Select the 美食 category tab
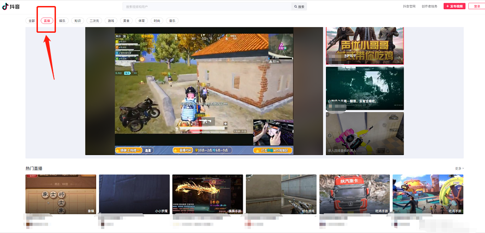 (126, 21)
